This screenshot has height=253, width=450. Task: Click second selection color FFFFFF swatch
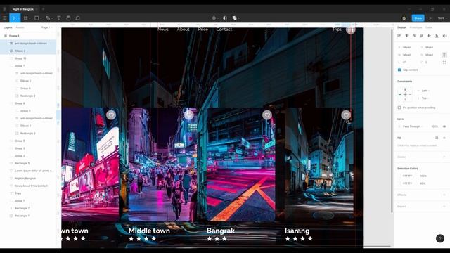tap(399, 183)
